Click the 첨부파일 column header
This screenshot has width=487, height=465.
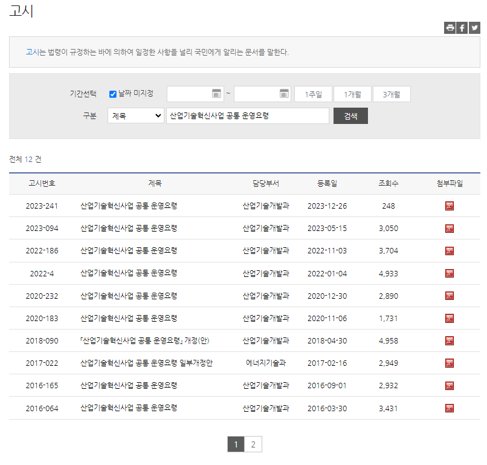450,183
